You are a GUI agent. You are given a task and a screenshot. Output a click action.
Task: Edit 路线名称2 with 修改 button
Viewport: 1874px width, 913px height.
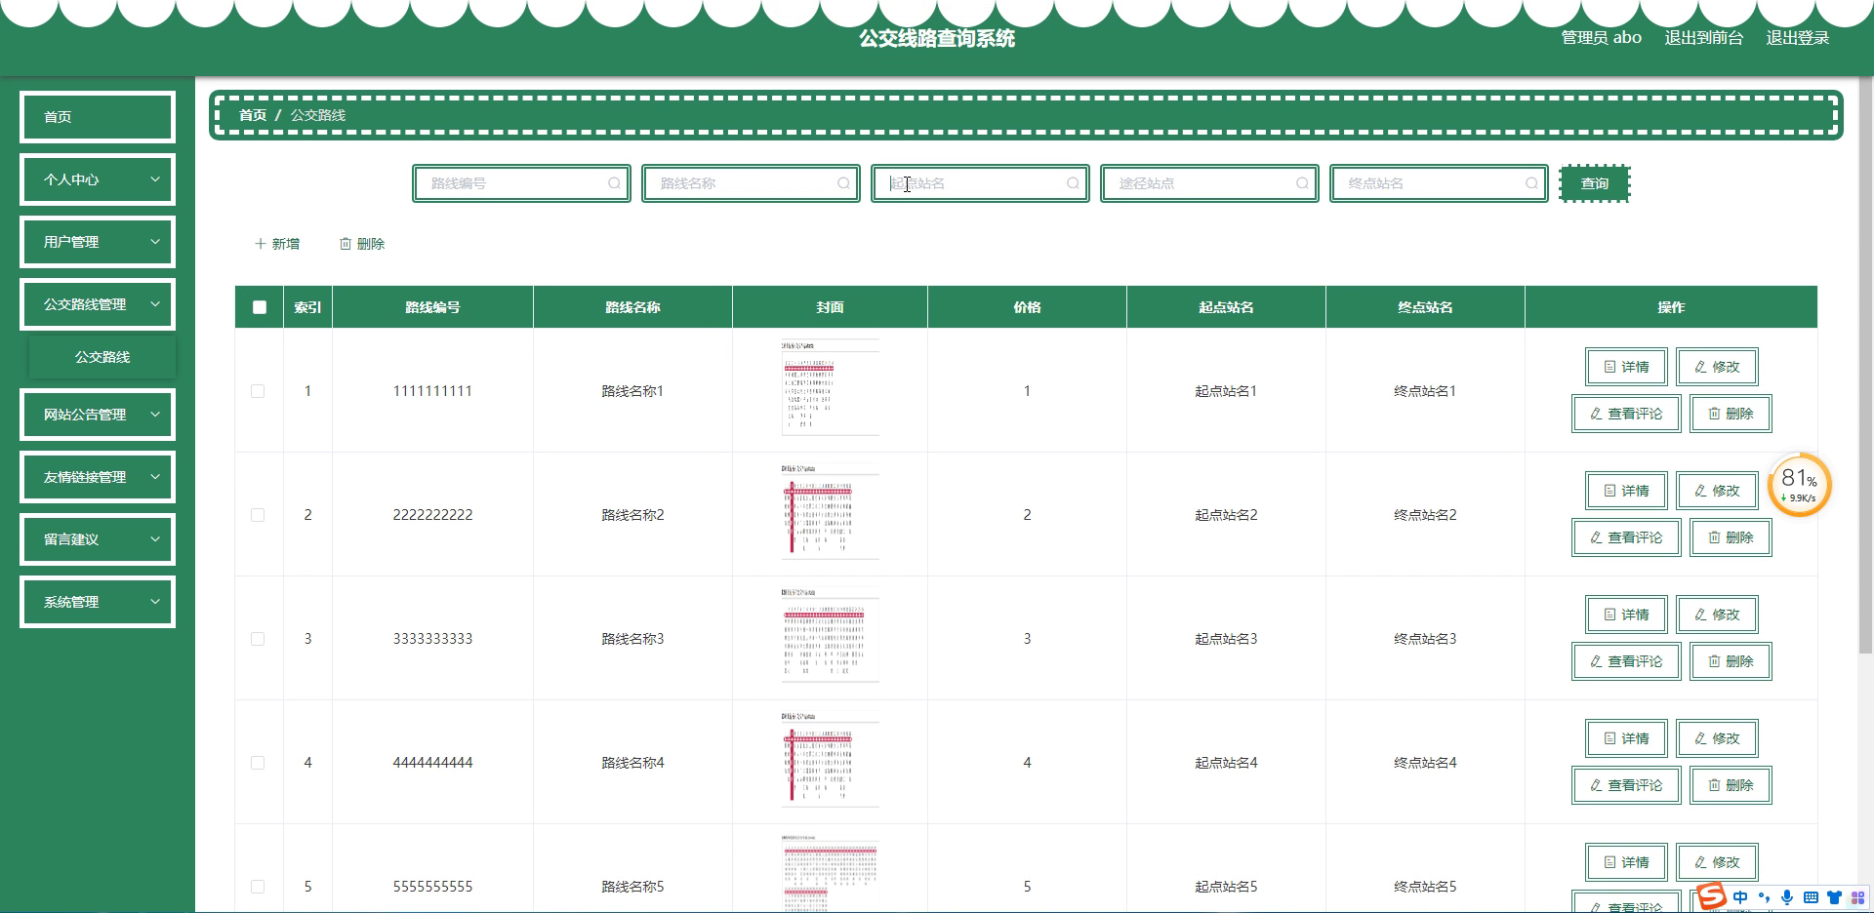click(1717, 491)
